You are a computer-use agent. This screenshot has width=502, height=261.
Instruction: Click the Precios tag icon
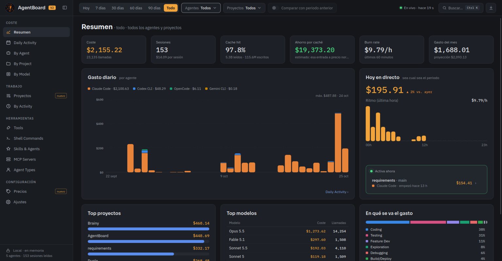[8, 192]
